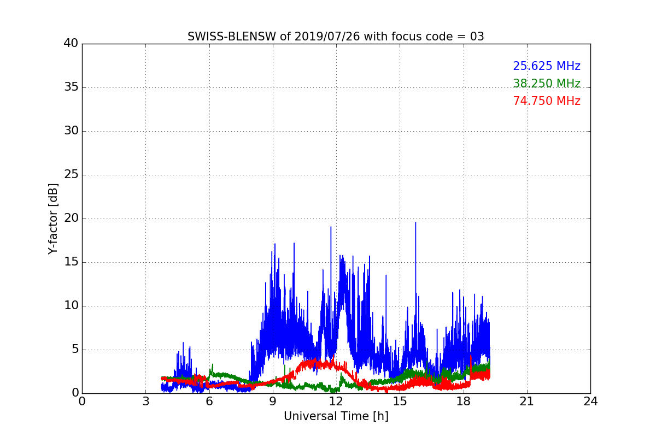This screenshot has height=437, width=656.
Task: Click the y-axis tick label 20
Action: click(71, 218)
